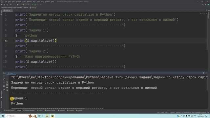Image resolution: width=210 pixels, height=118 pixels.
Task: Open the Services tool window
Action: pyautogui.click(x=79, y=110)
